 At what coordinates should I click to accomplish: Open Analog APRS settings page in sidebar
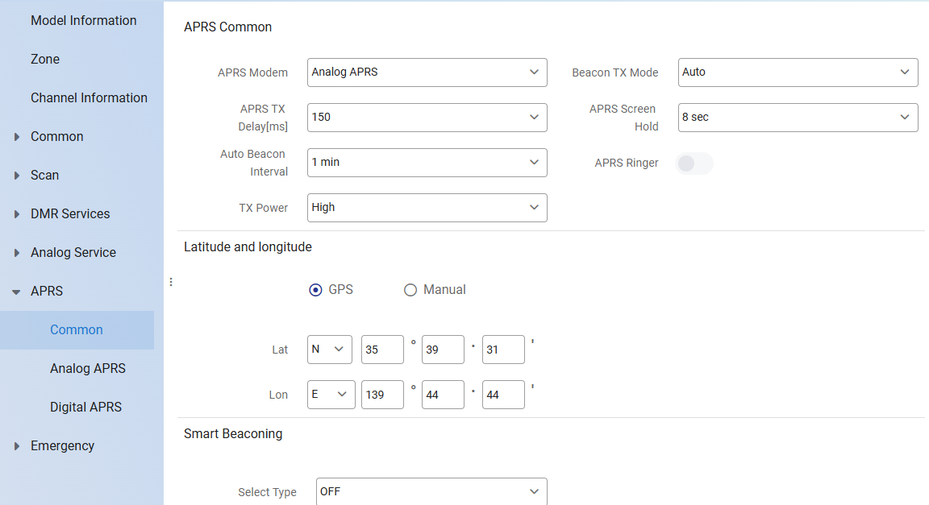88,369
